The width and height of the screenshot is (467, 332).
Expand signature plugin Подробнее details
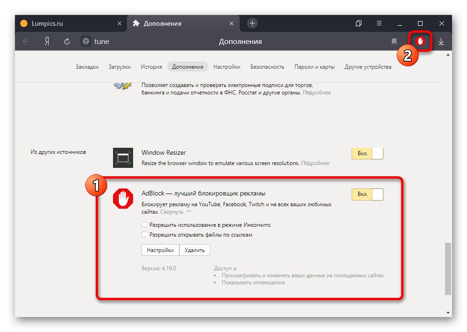[317, 93]
